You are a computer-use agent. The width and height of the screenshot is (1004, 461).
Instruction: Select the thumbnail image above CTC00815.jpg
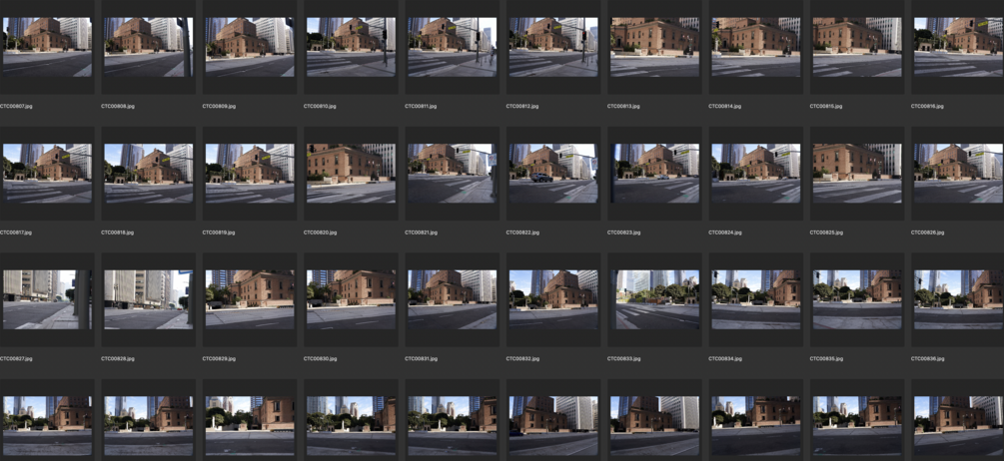pos(857,47)
